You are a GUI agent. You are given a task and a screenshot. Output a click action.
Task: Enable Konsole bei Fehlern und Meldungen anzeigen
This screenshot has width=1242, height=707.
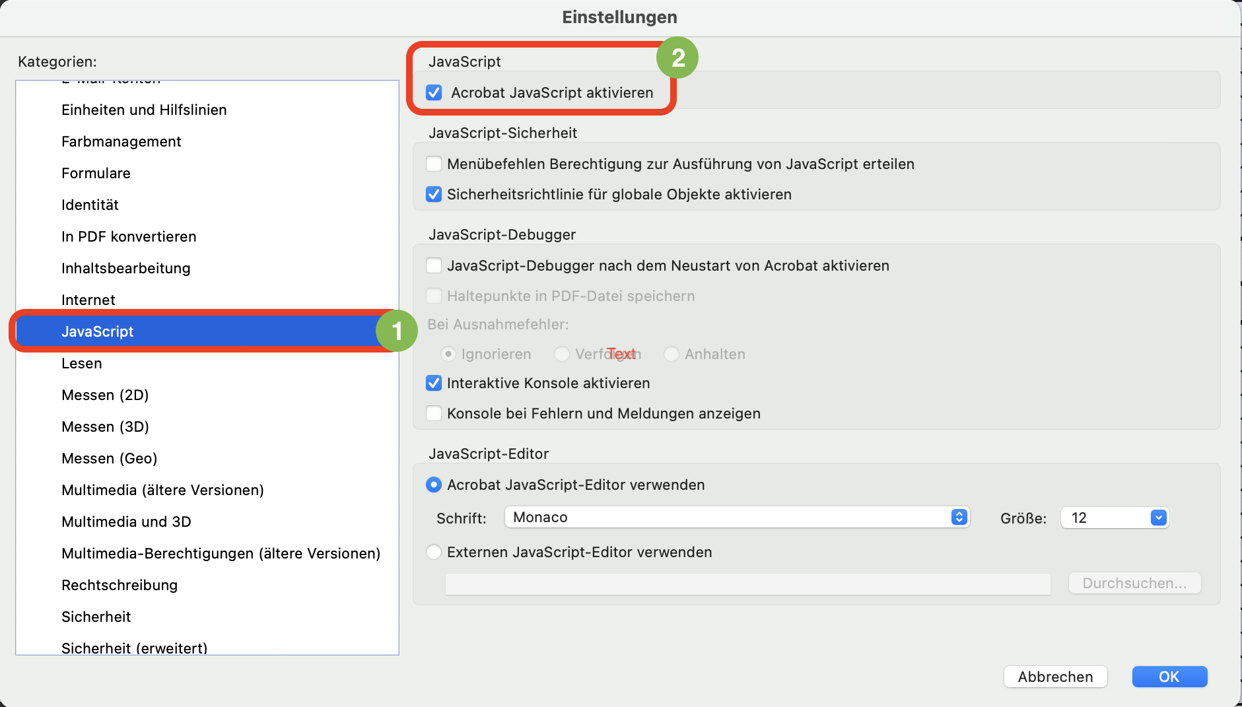tap(434, 413)
